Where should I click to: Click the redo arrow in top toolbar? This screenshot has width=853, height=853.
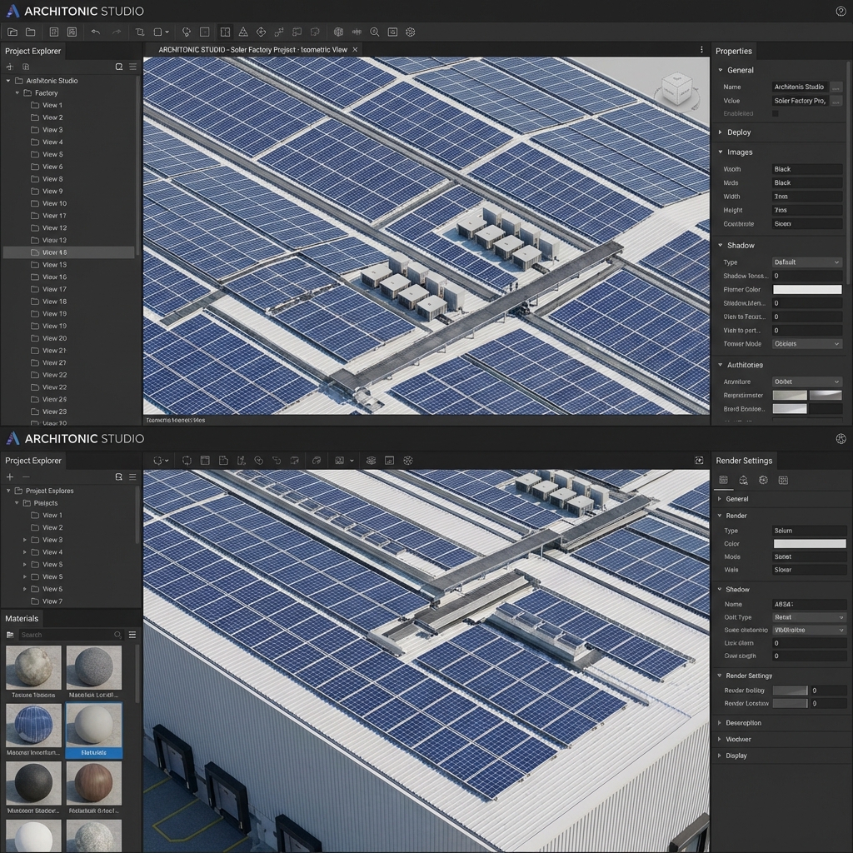click(117, 32)
